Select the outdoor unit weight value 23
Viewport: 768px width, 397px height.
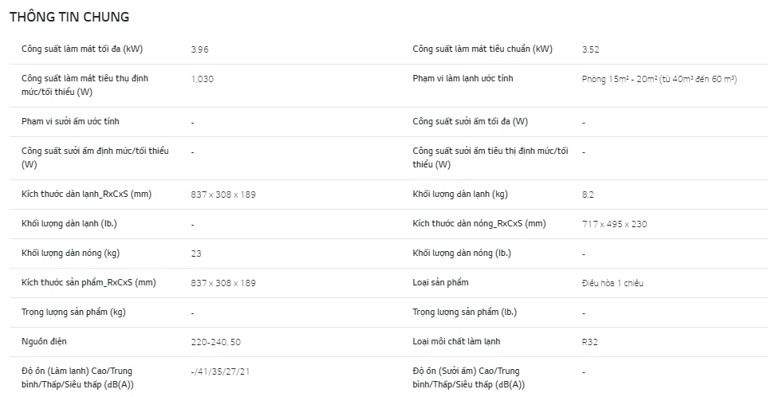(196, 254)
